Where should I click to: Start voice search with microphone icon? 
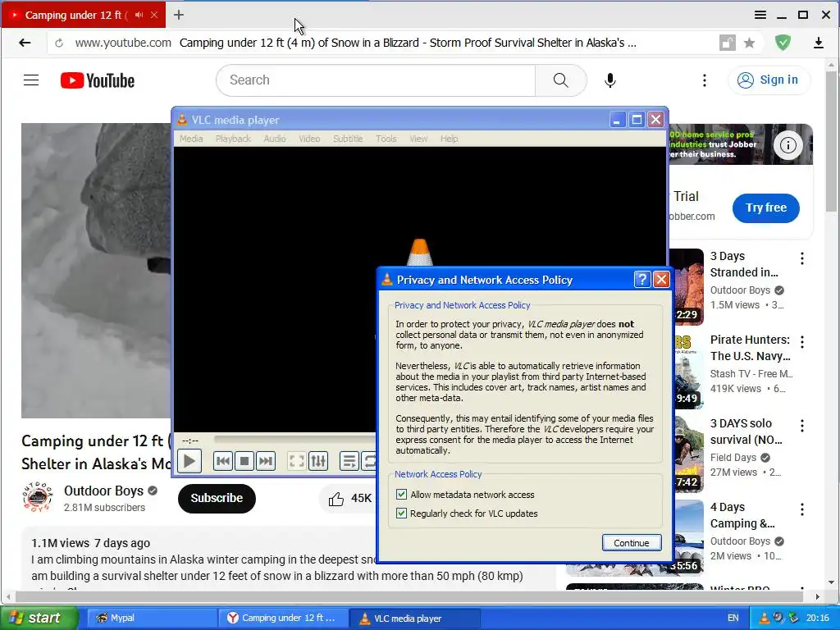coord(609,80)
